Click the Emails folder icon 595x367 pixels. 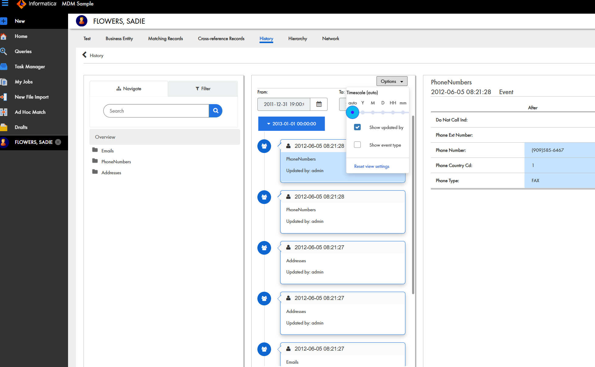click(x=95, y=150)
